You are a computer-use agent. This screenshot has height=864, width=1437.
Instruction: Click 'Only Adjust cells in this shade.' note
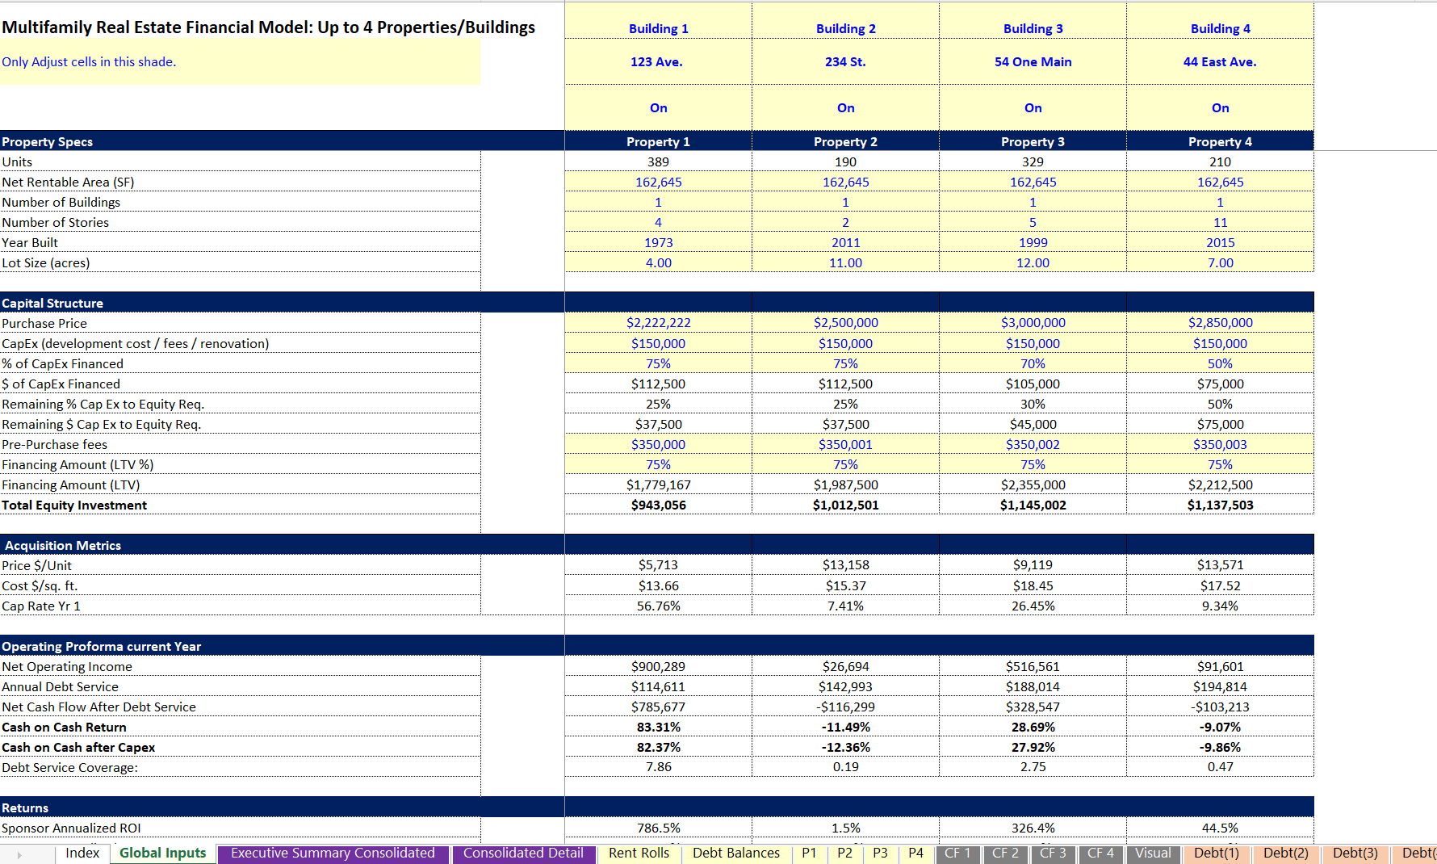89,62
